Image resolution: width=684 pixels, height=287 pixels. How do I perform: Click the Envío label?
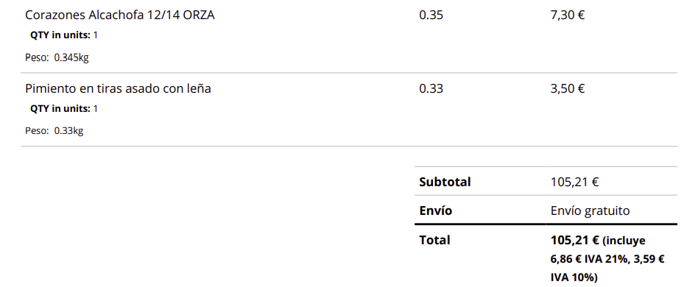click(x=435, y=210)
